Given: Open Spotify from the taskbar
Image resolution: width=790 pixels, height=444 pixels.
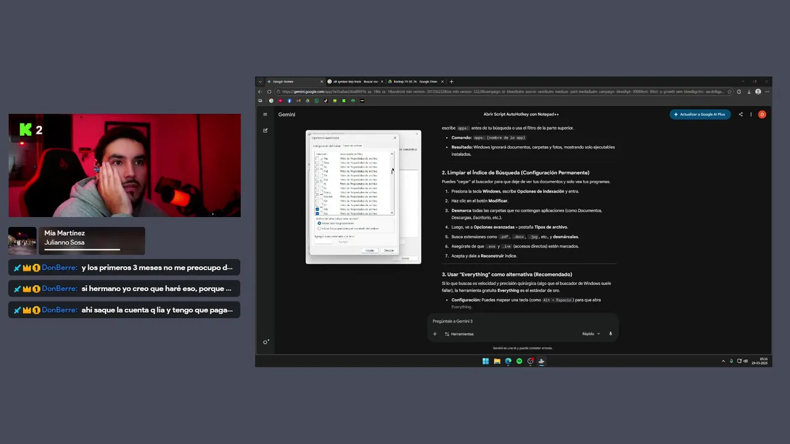Looking at the screenshot, I should click(519, 361).
